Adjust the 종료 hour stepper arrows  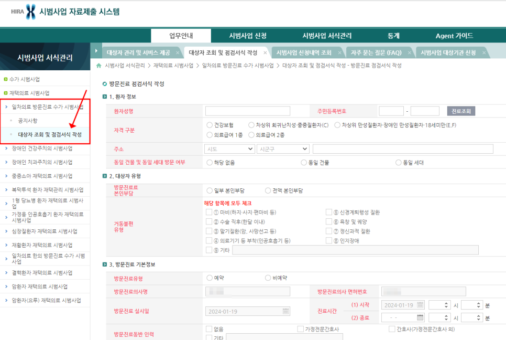point(446,318)
